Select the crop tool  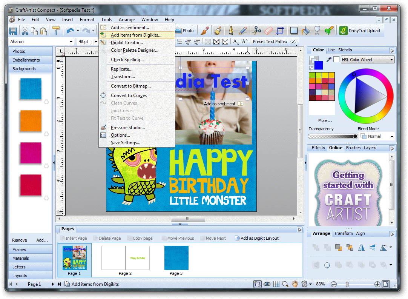[x=280, y=31]
